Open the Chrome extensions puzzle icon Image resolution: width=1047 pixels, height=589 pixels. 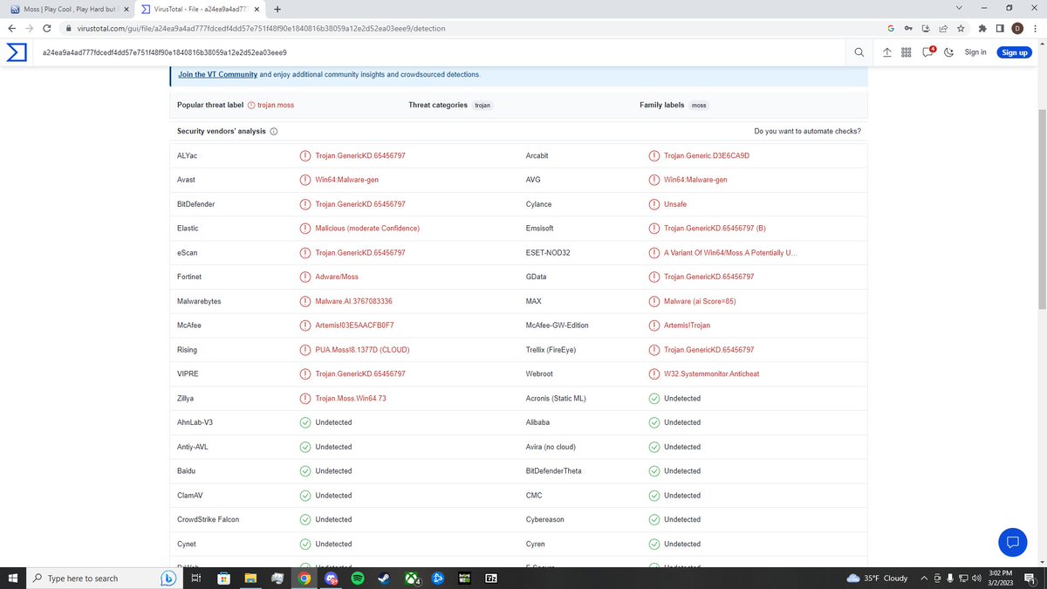click(x=983, y=28)
